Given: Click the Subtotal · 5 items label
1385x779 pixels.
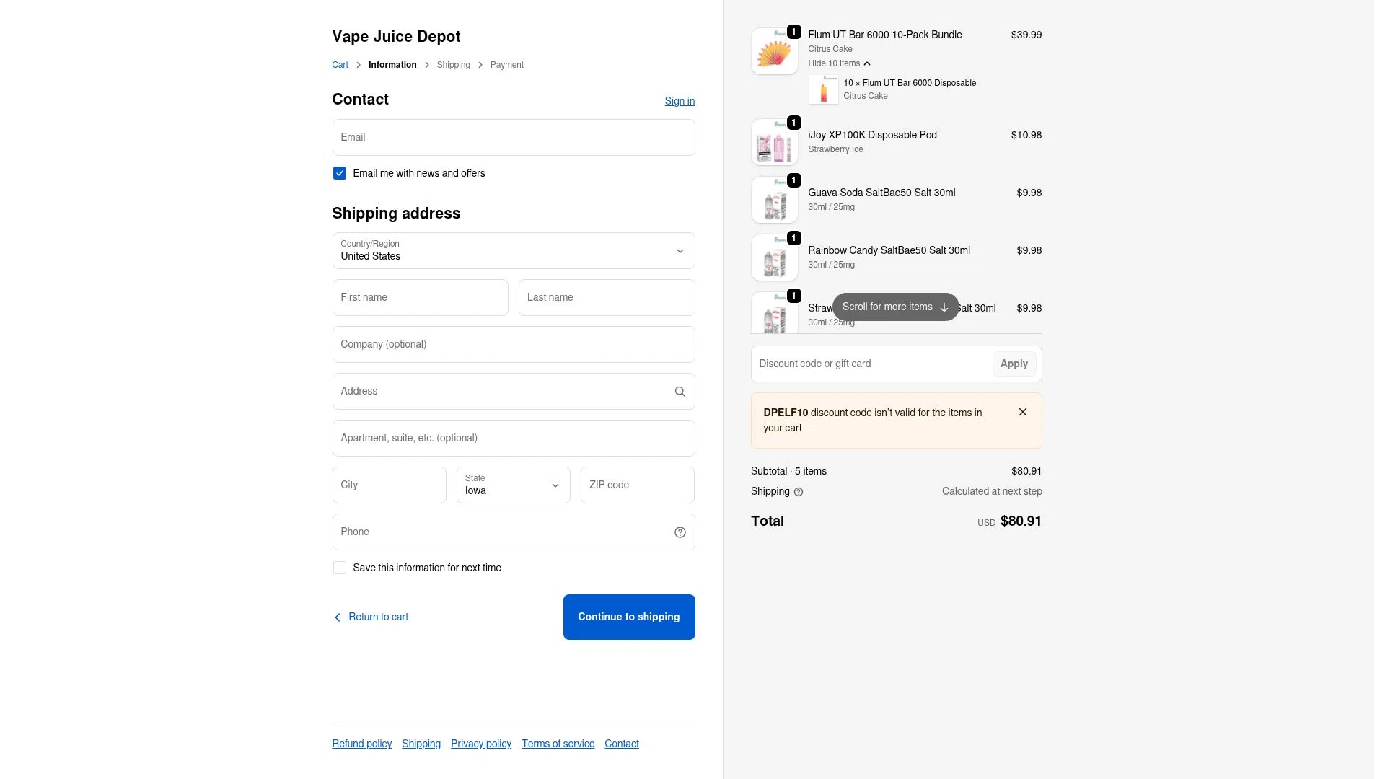Looking at the screenshot, I should click(x=788, y=471).
